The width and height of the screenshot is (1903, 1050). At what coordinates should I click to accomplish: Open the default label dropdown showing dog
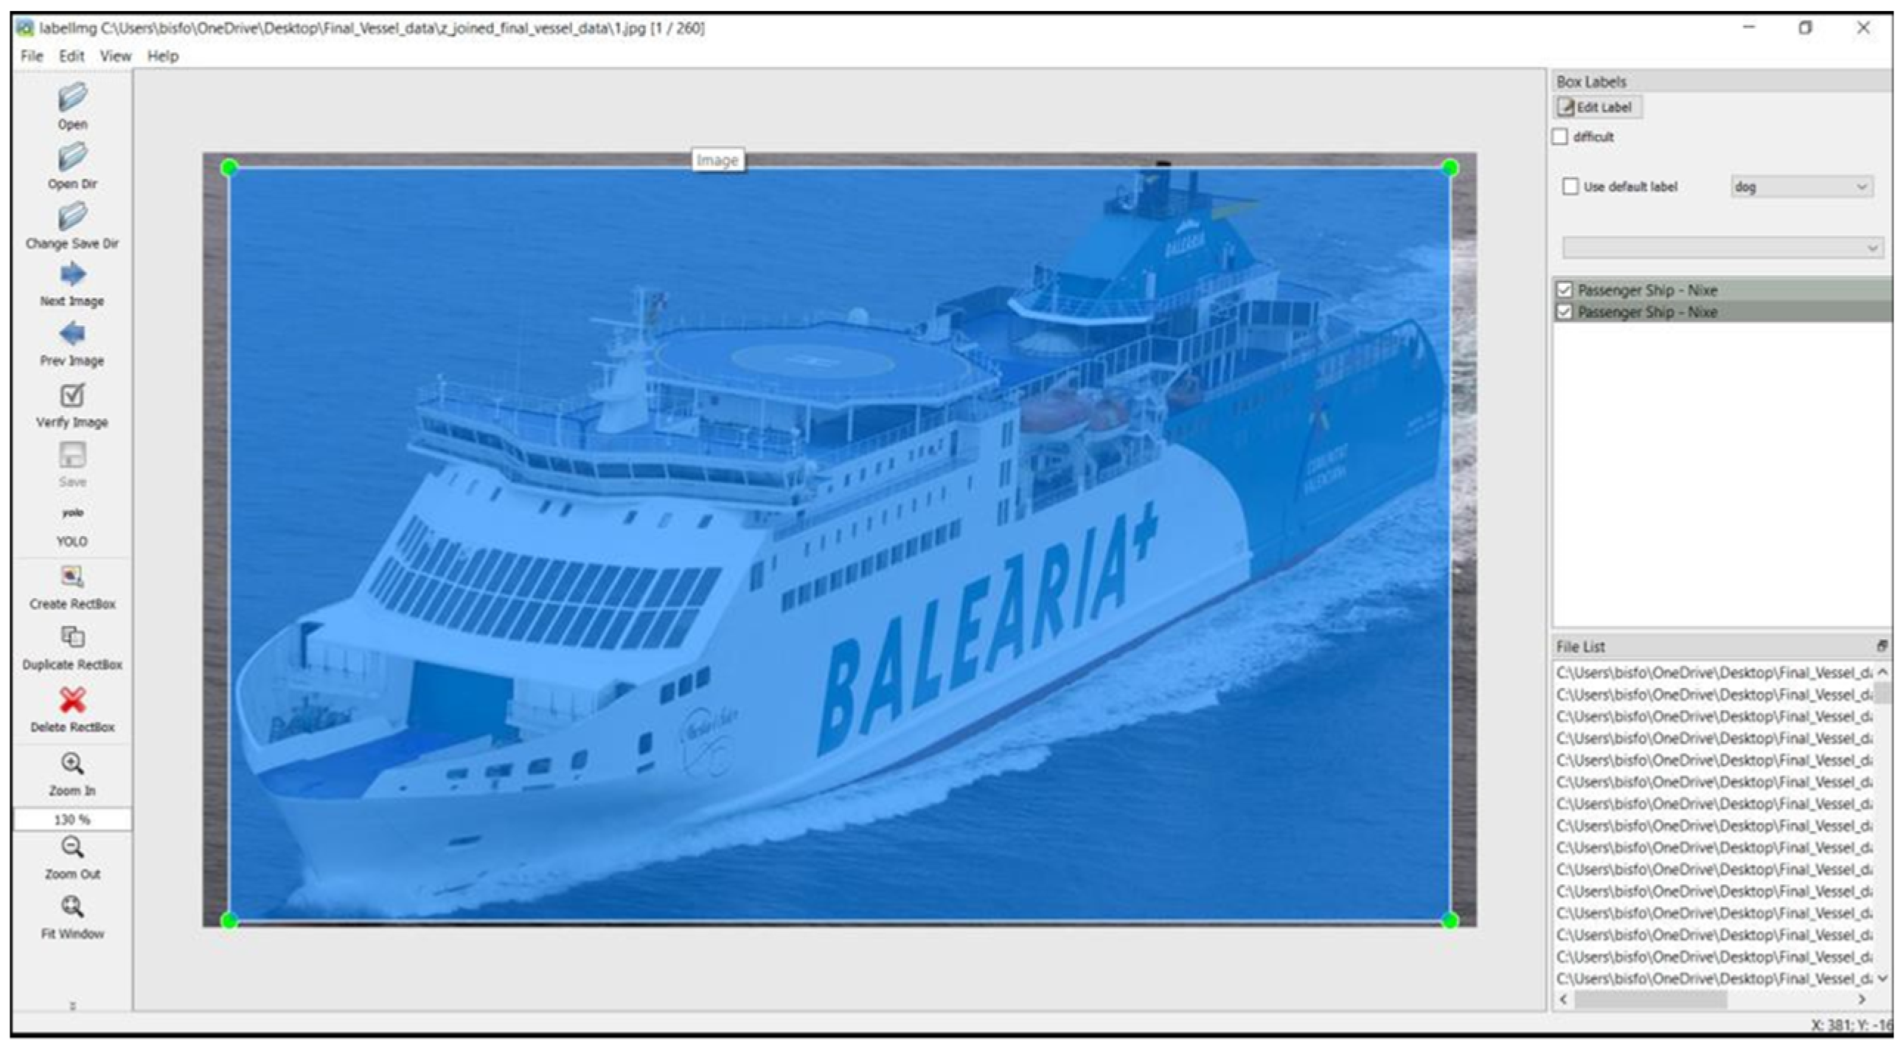click(x=1801, y=187)
